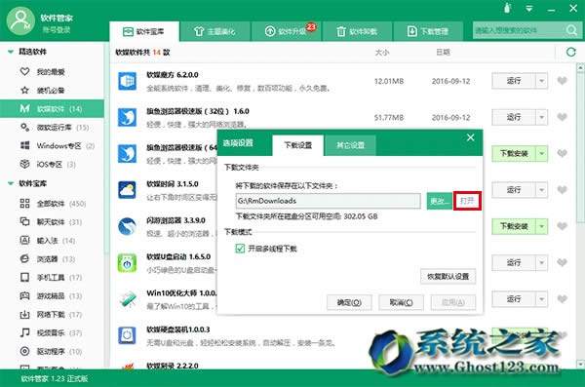This screenshot has width=585, height=387.
Task: Open the 下载管理 tab
Action: [428, 31]
